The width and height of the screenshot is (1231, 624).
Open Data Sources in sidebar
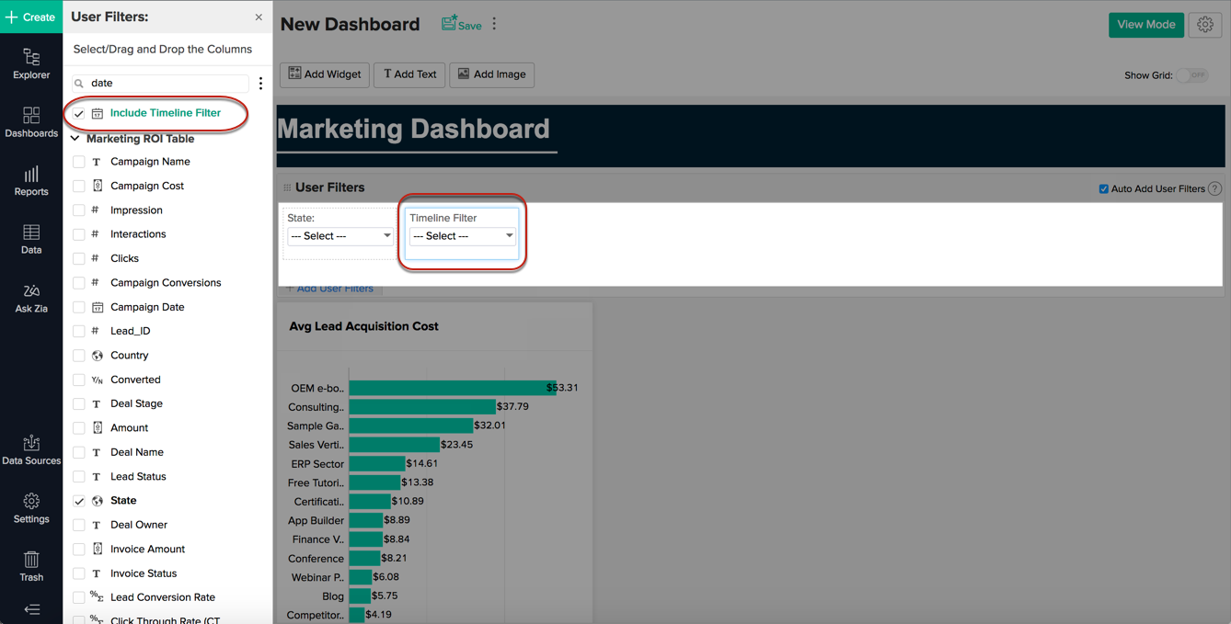(x=31, y=450)
